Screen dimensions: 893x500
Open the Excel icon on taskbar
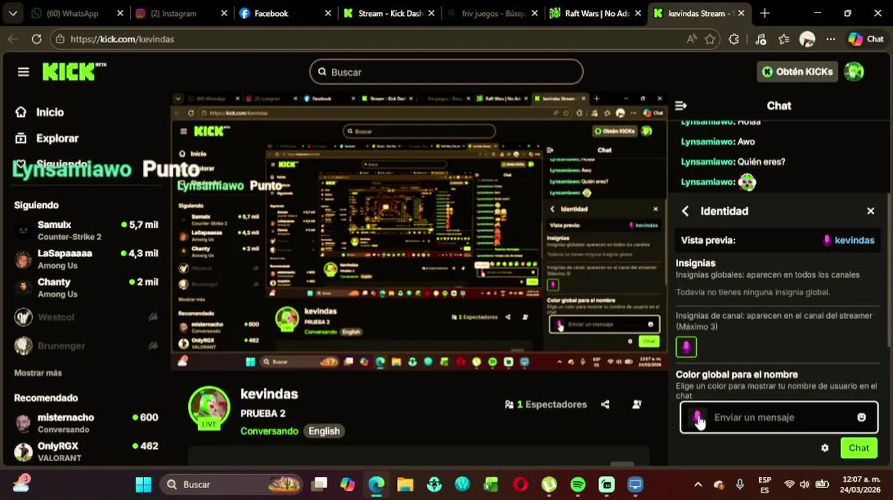click(491, 484)
